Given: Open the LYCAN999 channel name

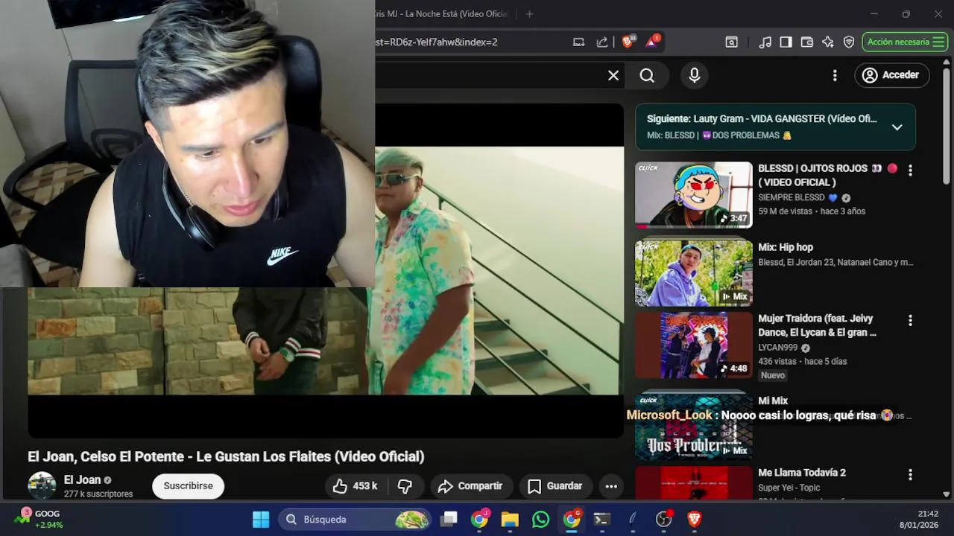Looking at the screenshot, I should click(x=778, y=348).
